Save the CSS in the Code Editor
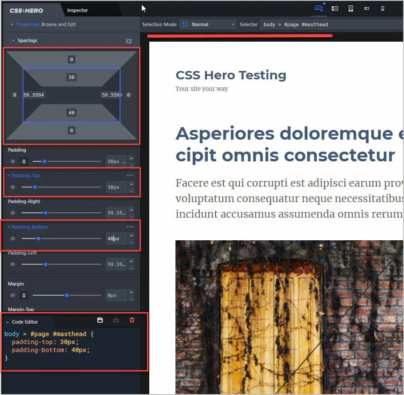 click(100, 320)
